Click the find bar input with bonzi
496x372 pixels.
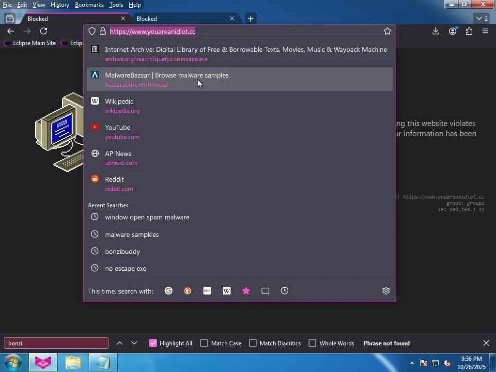pos(56,343)
